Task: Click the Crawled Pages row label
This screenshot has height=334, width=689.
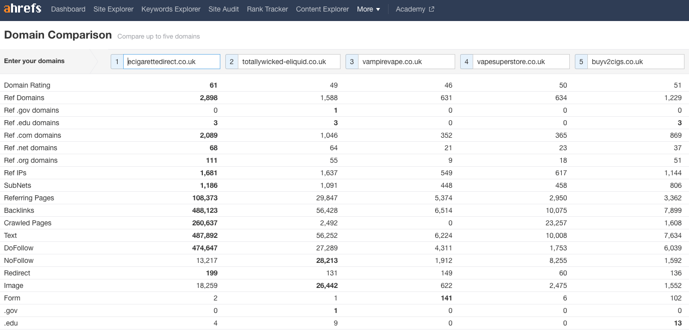Action: point(28,223)
